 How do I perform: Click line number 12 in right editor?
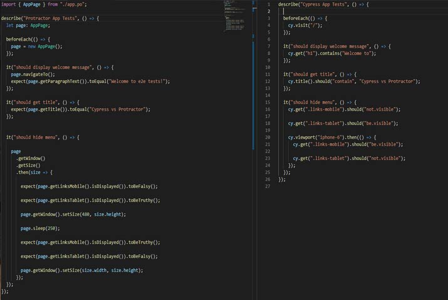pyautogui.click(x=268, y=81)
